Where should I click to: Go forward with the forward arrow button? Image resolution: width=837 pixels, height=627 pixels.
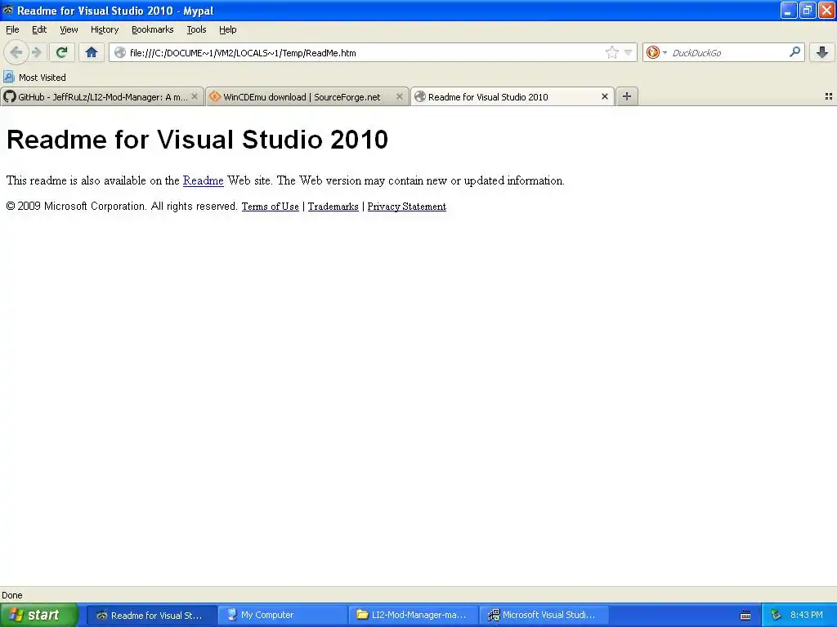(x=37, y=53)
